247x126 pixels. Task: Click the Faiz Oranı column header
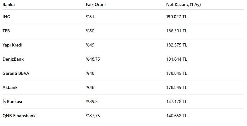click(x=96, y=5)
